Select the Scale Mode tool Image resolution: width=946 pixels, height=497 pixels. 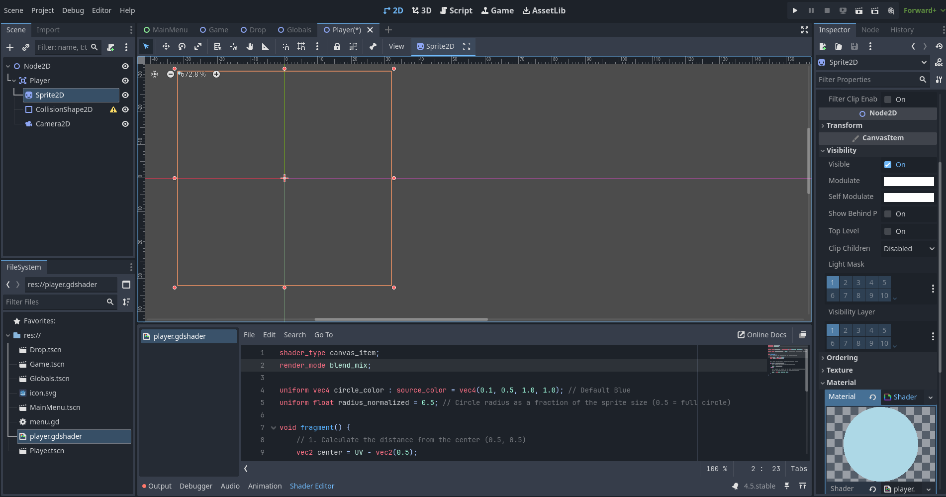pos(198,46)
